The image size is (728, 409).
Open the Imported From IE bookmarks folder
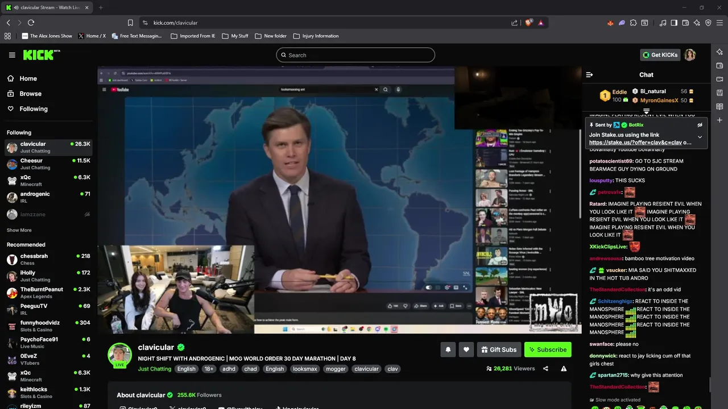[193, 36]
